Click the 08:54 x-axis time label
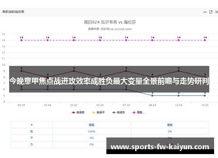 152,105
